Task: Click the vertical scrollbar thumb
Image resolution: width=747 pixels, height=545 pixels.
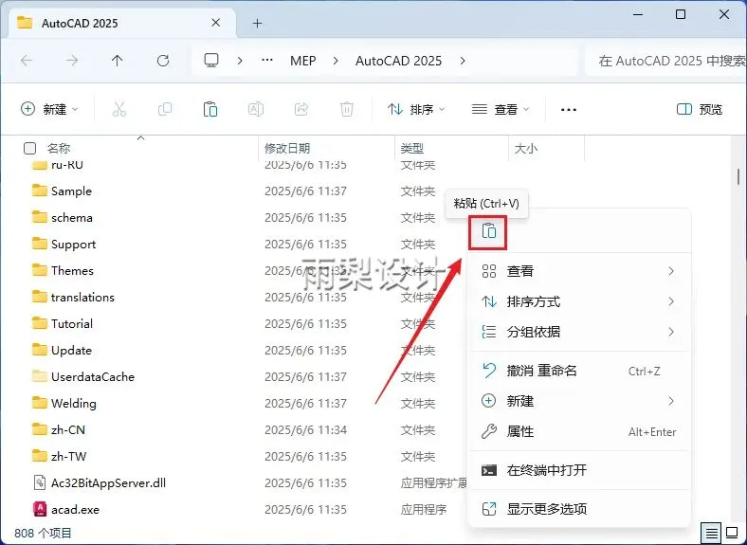Action: pyautogui.click(x=738, y=176)
